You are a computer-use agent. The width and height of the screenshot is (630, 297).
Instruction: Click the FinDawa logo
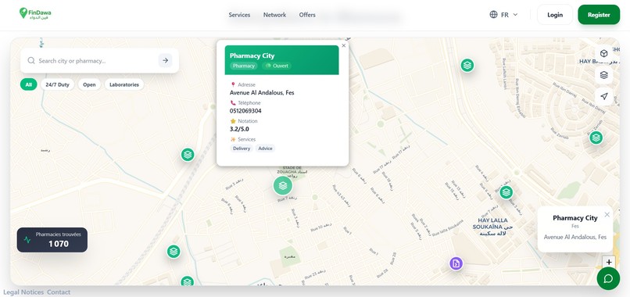(x=35, y=13)
